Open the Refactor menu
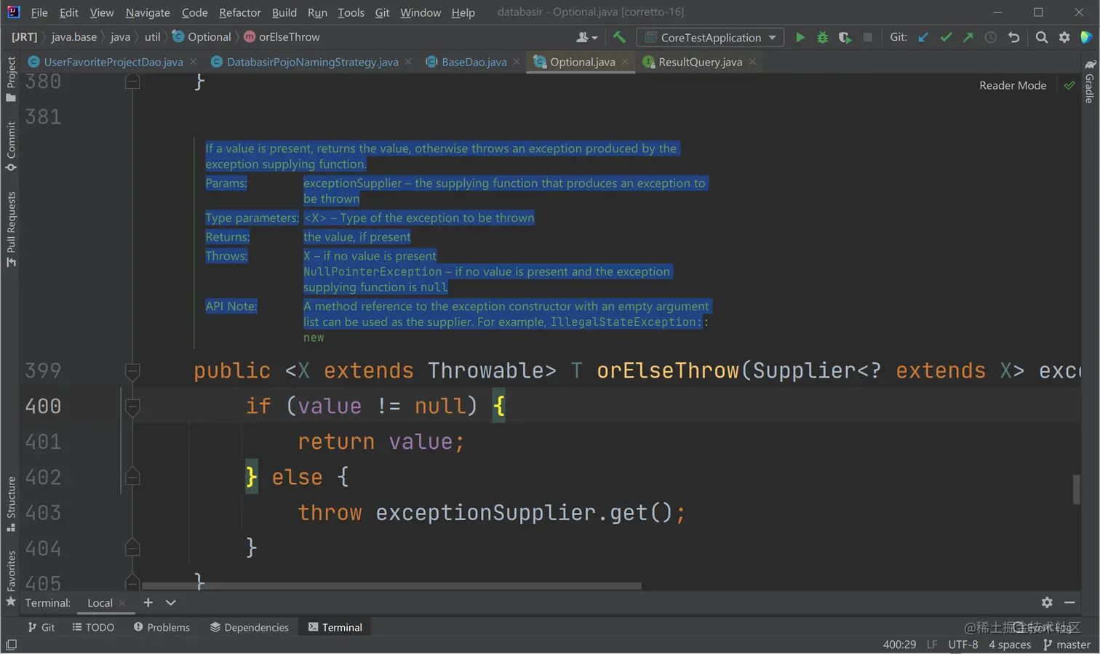This screenshot has width=1100, height=654. 239,12
